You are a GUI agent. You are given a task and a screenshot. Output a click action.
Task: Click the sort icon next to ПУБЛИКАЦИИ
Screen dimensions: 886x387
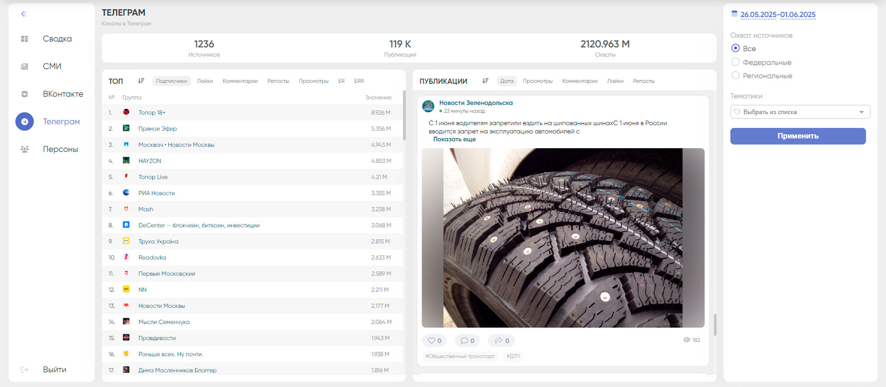[x=485, y=81]
